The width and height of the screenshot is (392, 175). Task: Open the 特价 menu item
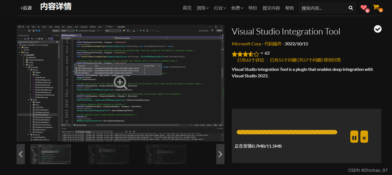coord(253,8)
